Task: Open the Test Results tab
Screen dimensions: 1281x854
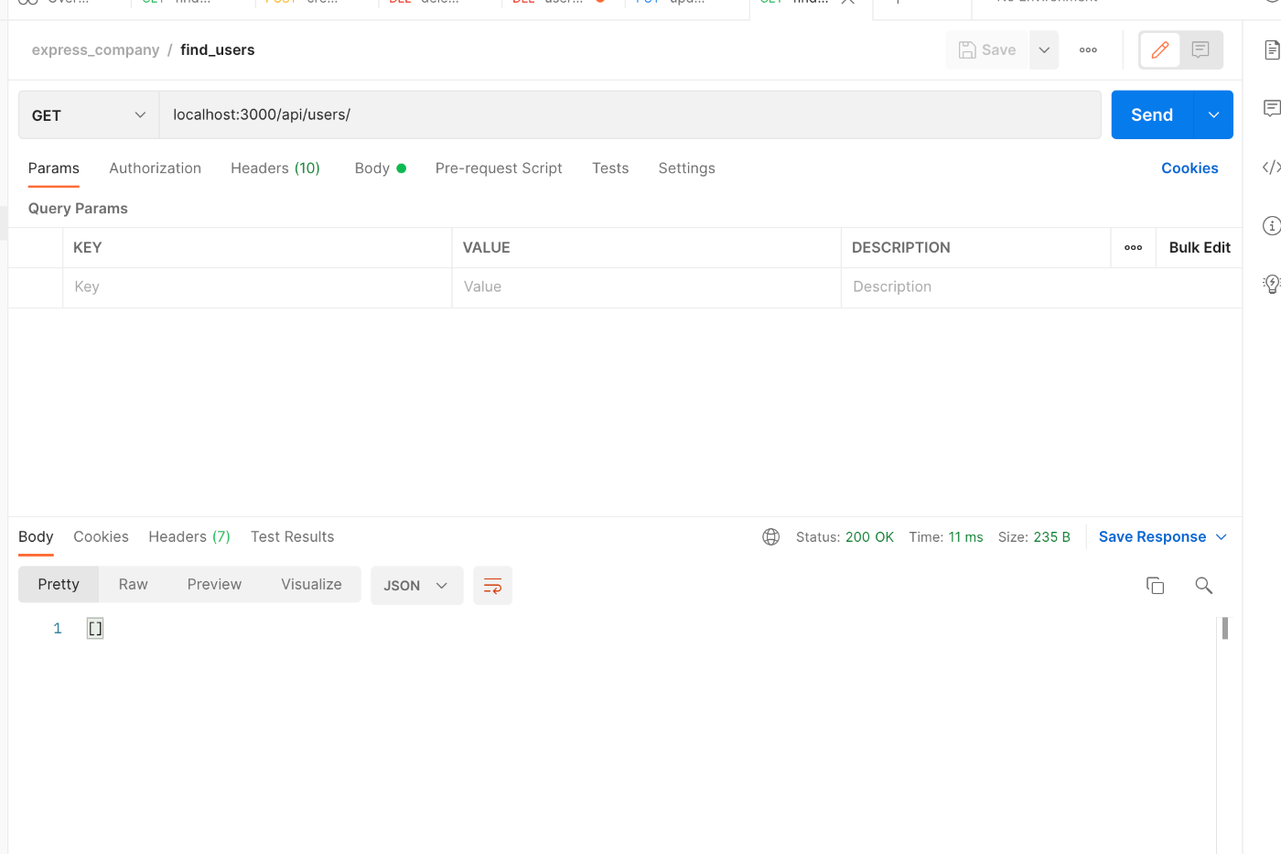Action: click(293, 537)
